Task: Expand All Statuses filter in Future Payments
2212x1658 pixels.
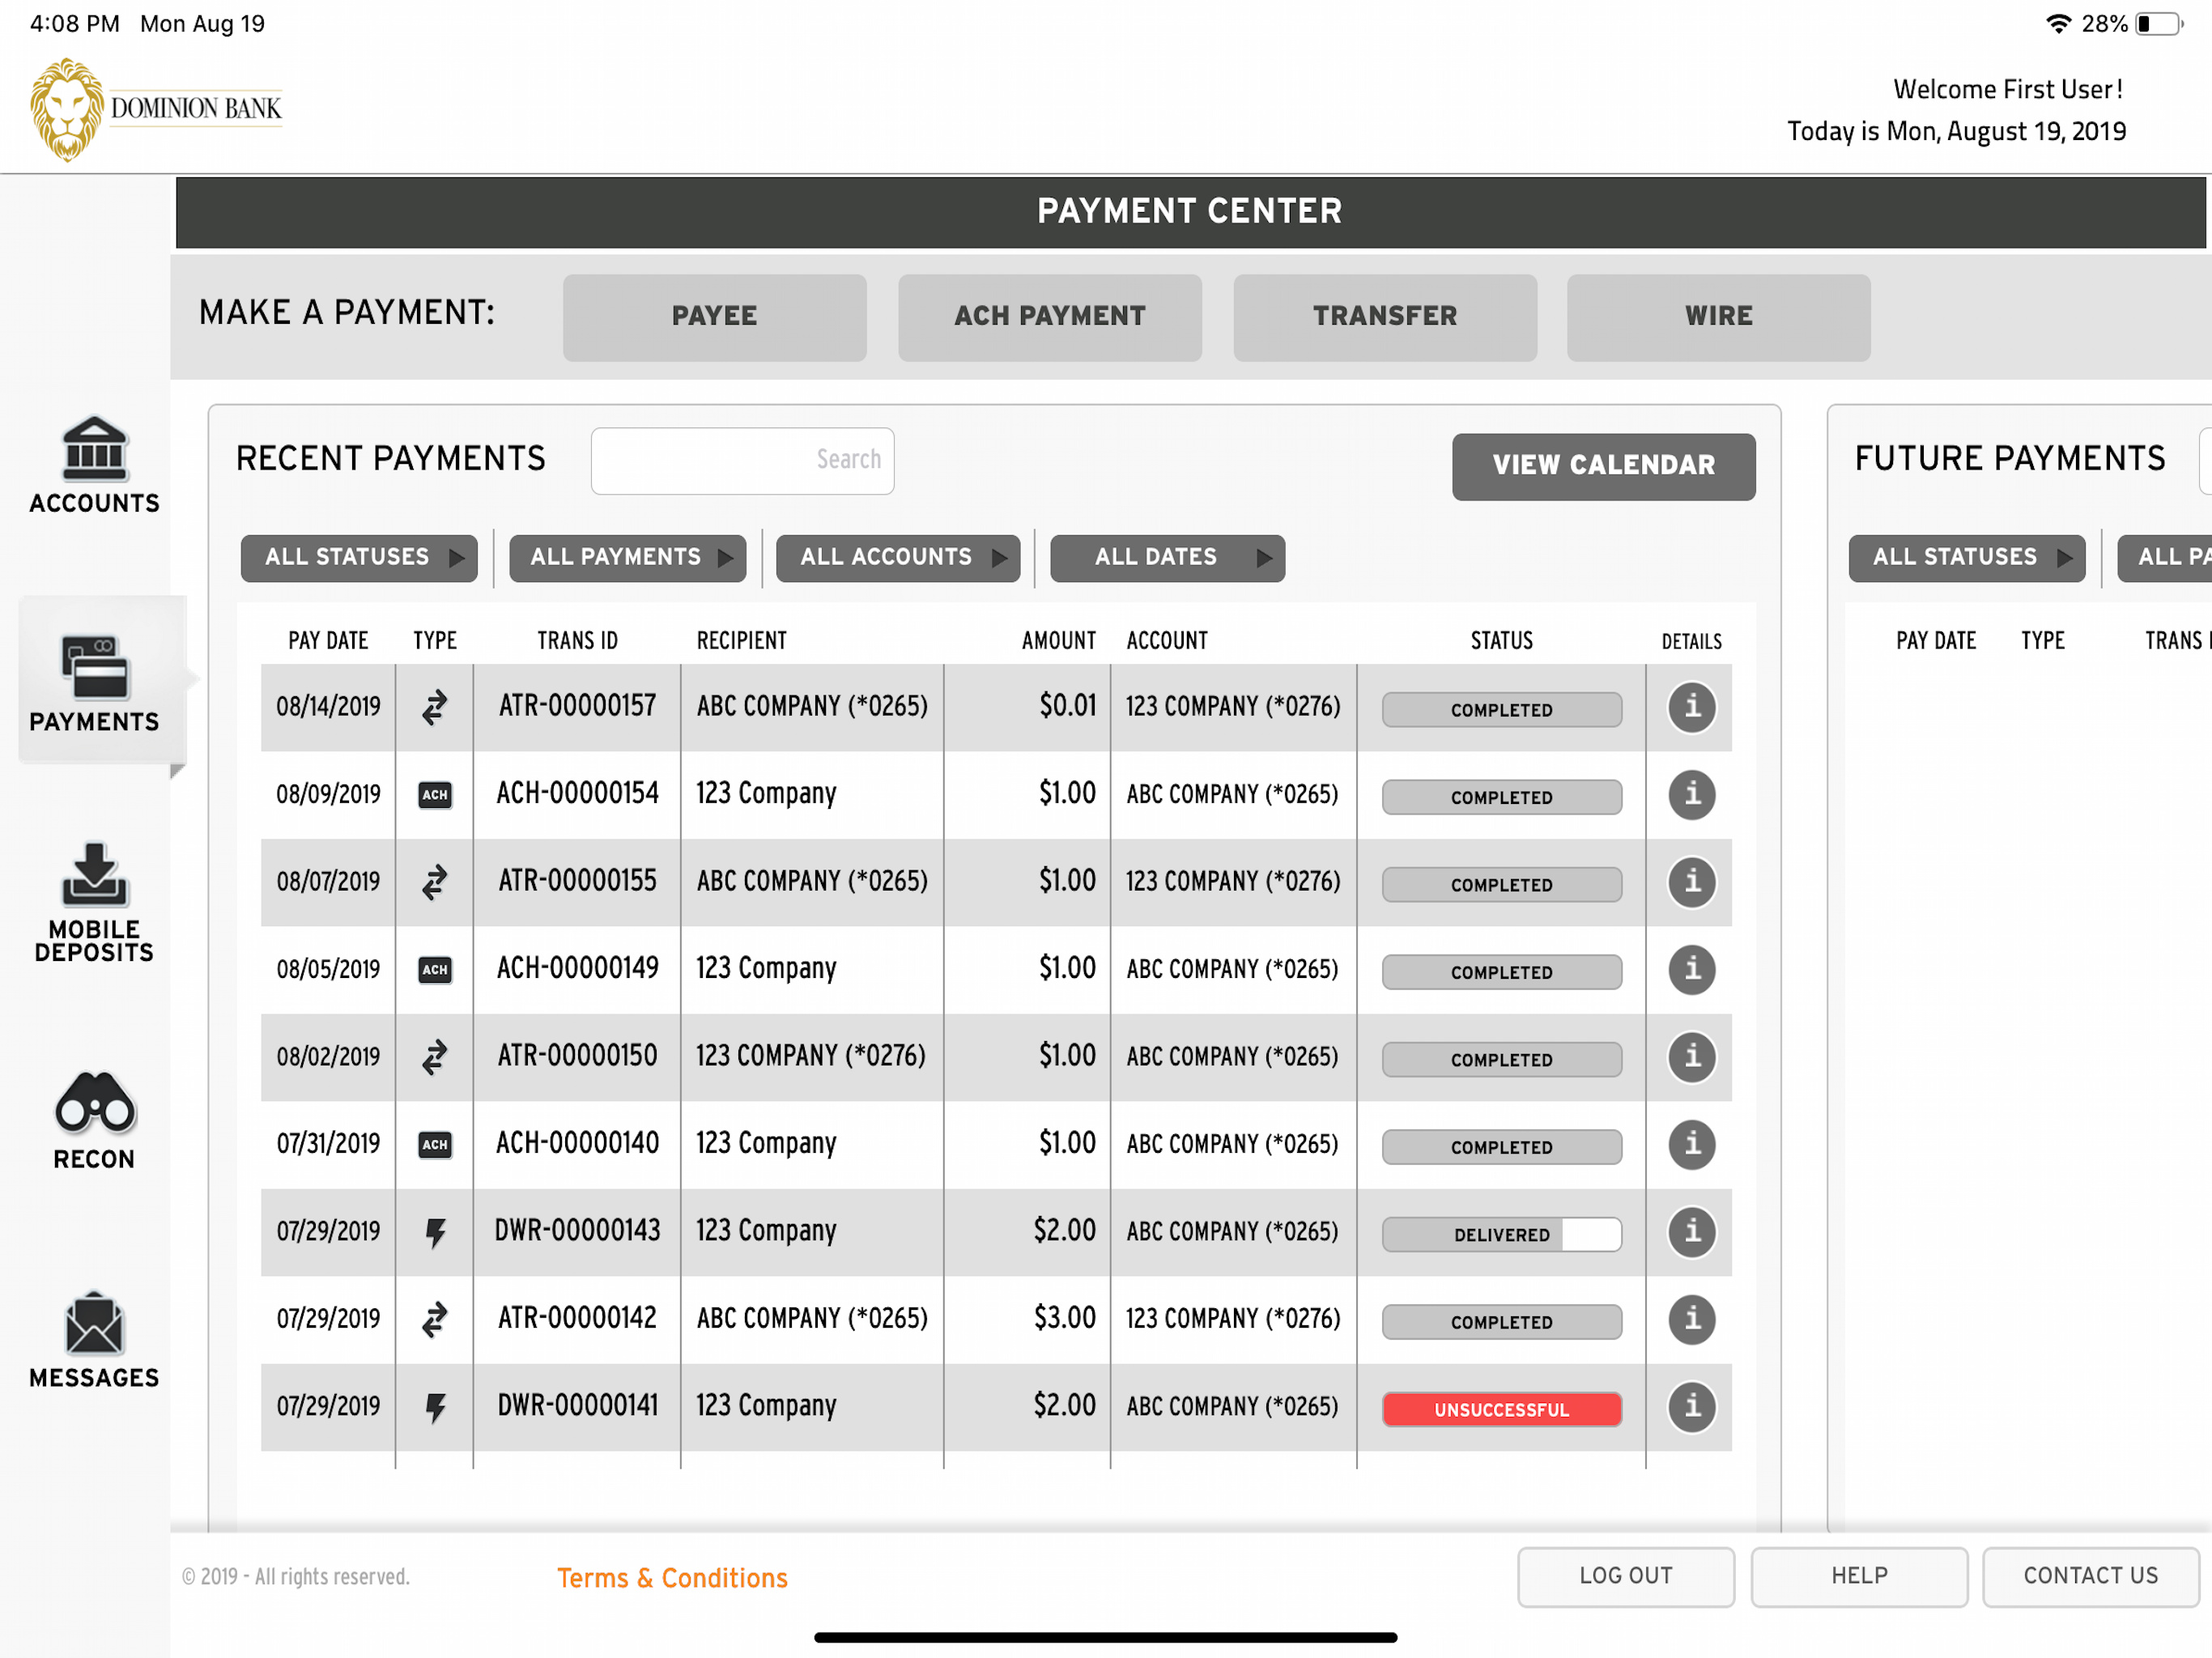Action: coord(1966,558)
